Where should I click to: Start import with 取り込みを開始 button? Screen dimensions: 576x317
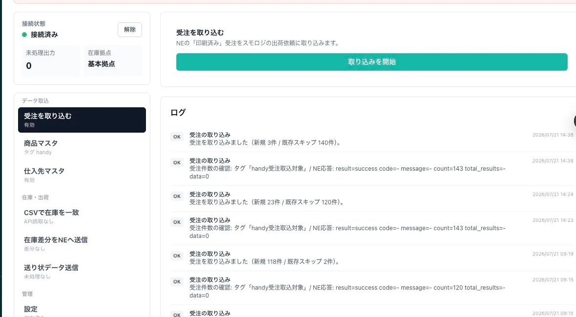(x=372, y=61)
